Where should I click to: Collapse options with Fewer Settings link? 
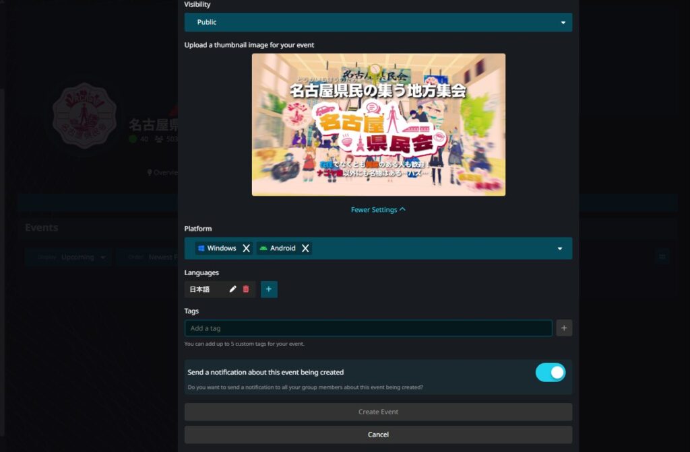[378, 210]
